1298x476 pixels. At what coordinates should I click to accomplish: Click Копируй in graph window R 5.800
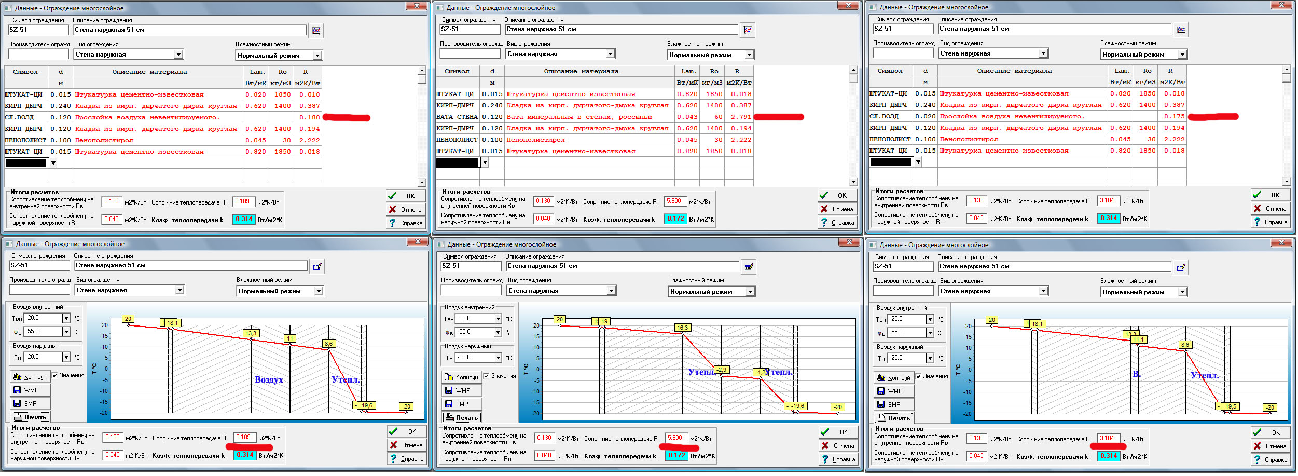462,377
